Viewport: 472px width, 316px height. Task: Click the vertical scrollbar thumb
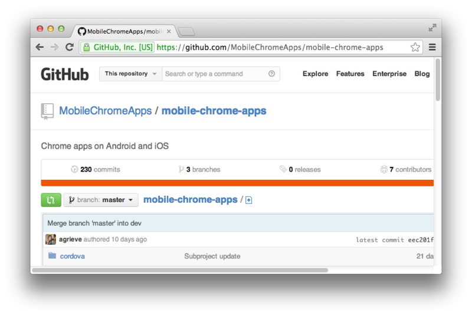click(438, 80)
